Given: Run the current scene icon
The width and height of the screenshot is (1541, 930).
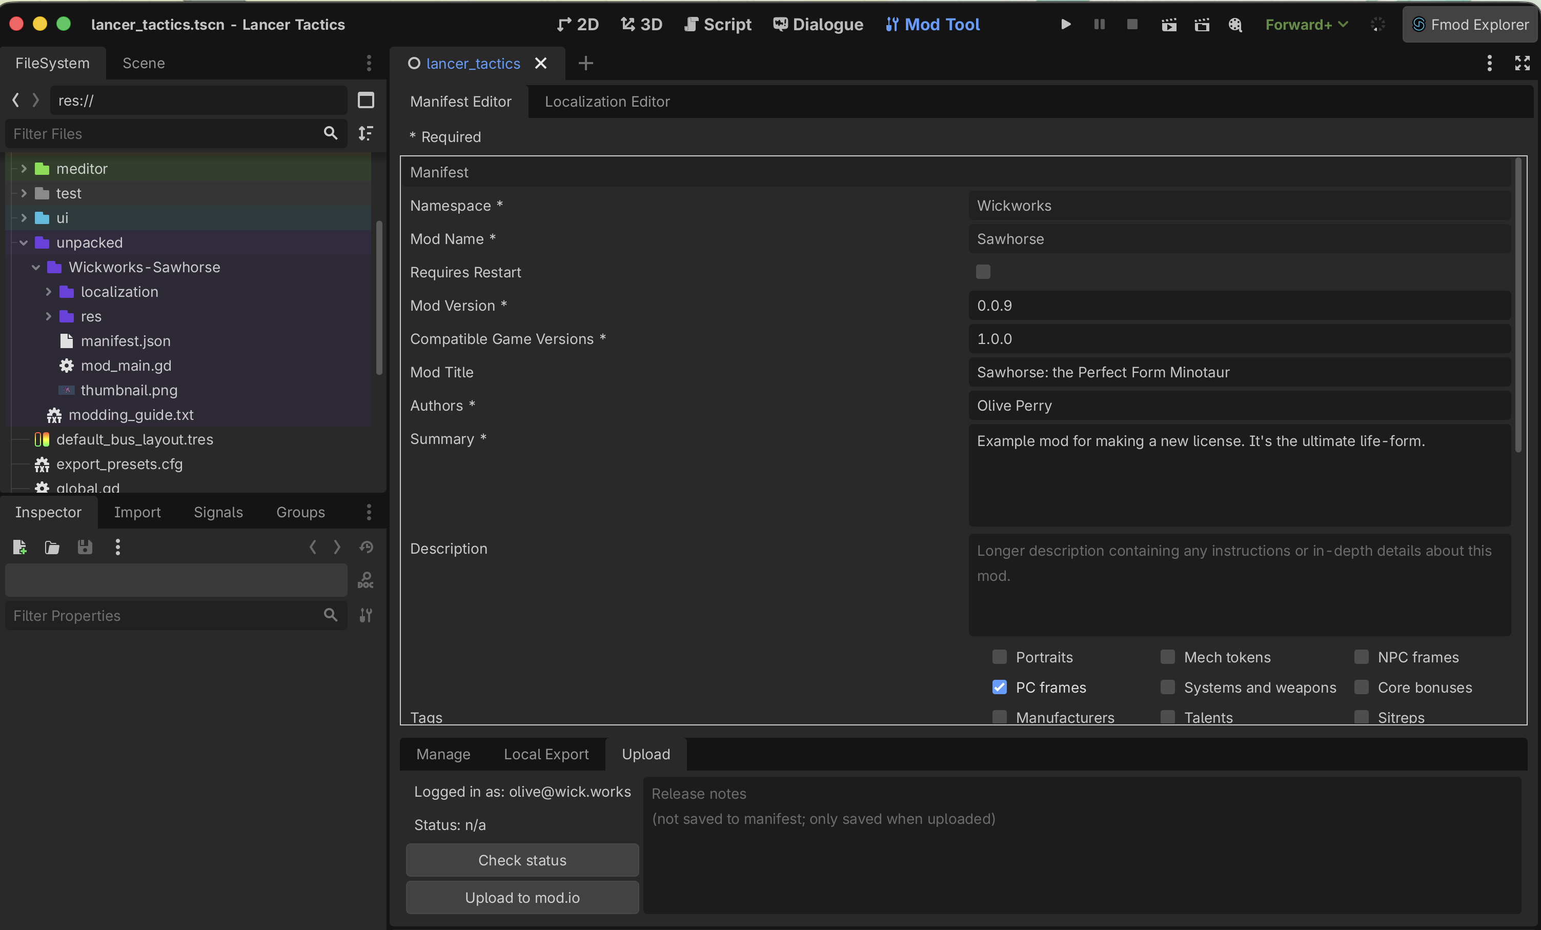Looking at the screenshot, I should (x=1169, y=25).
